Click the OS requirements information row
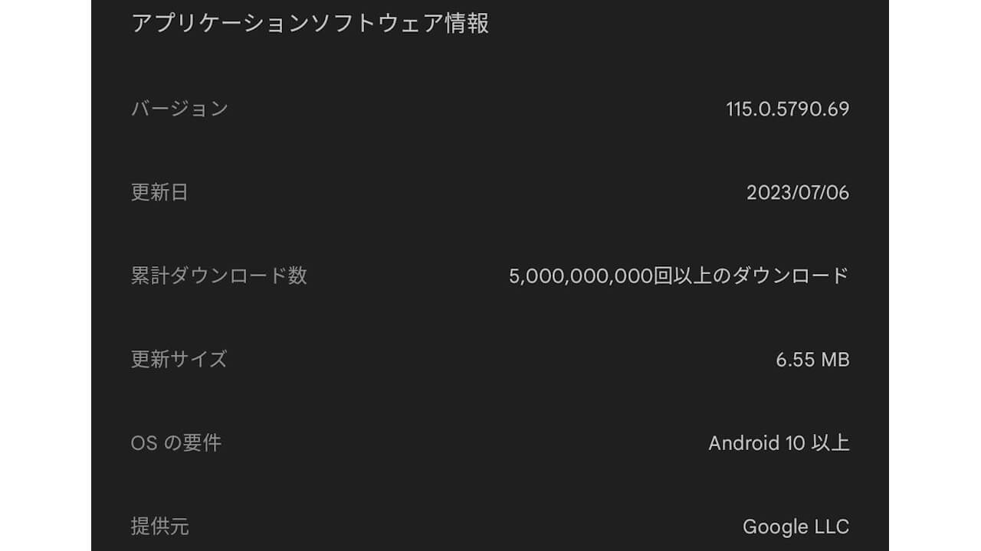Screen dimensions: 981x551 [490, 443]
